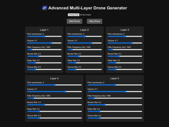Image resolution: width=169 pixels, height=127 pixels.
Task: Click Layer 1 Delay Wet slider
Action: (44, 63)
